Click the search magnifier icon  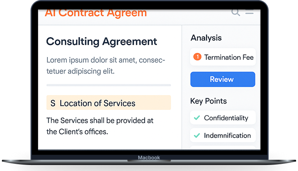(x=236, y=12)
